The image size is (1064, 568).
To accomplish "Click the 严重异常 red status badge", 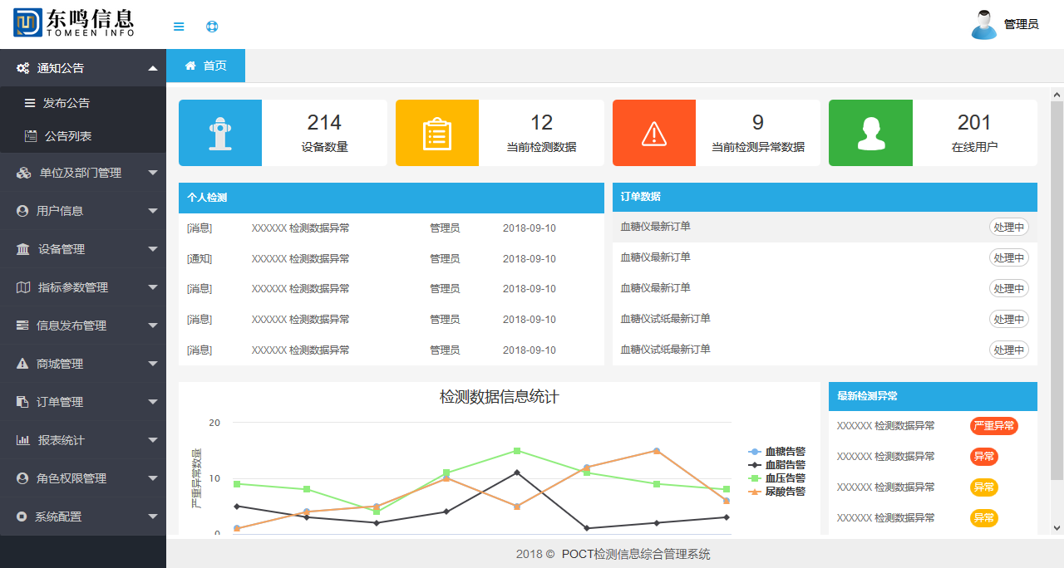I will coord(993,426).
